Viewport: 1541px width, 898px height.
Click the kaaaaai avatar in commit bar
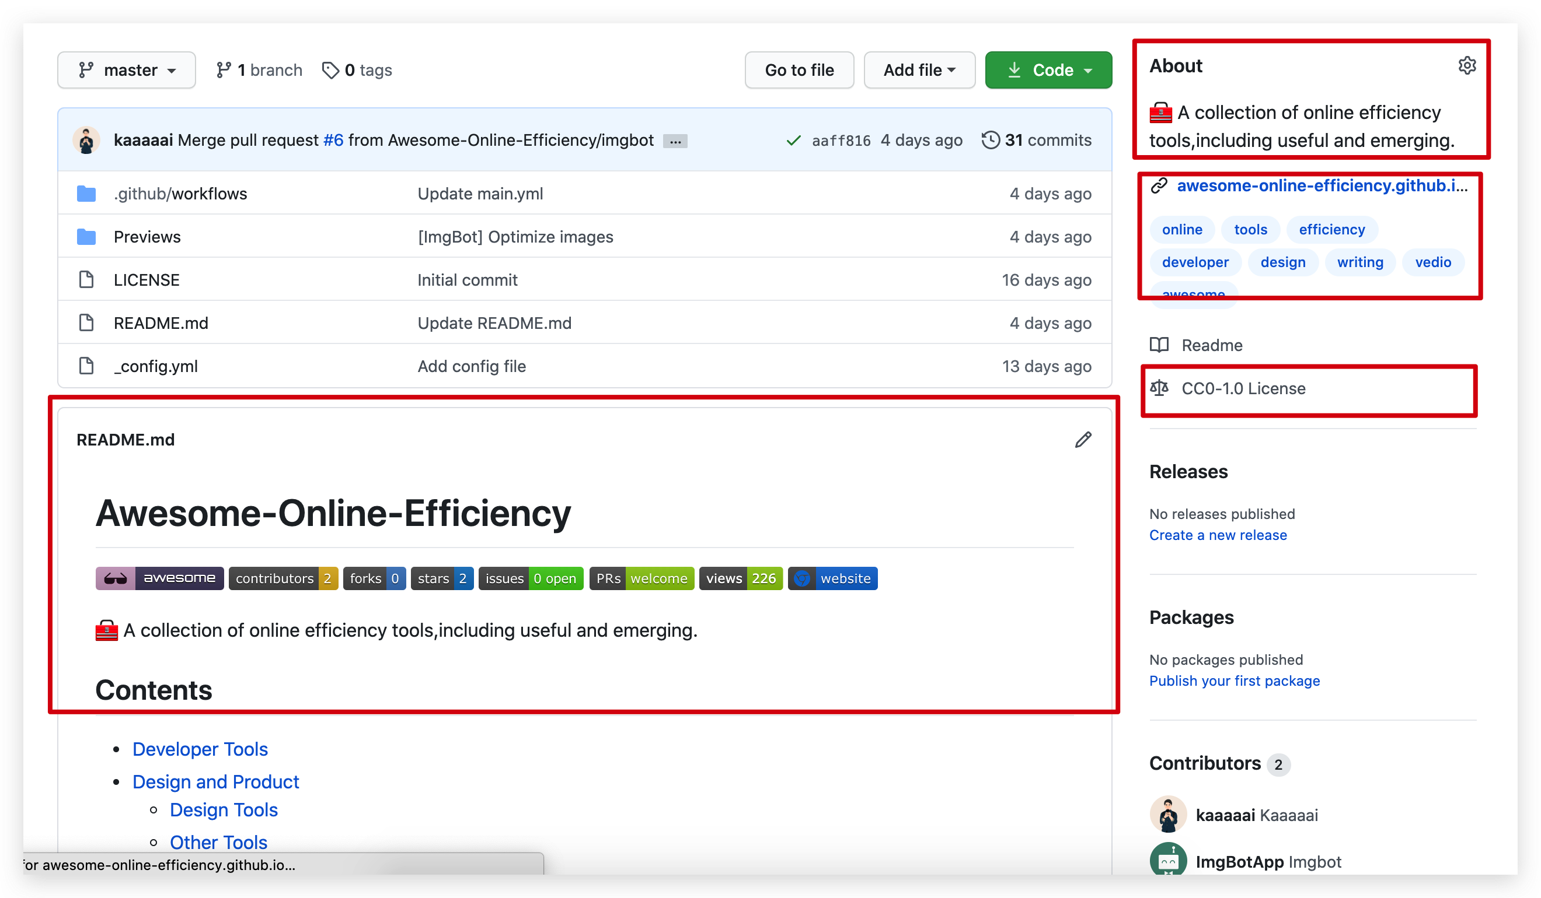point(86,140)
